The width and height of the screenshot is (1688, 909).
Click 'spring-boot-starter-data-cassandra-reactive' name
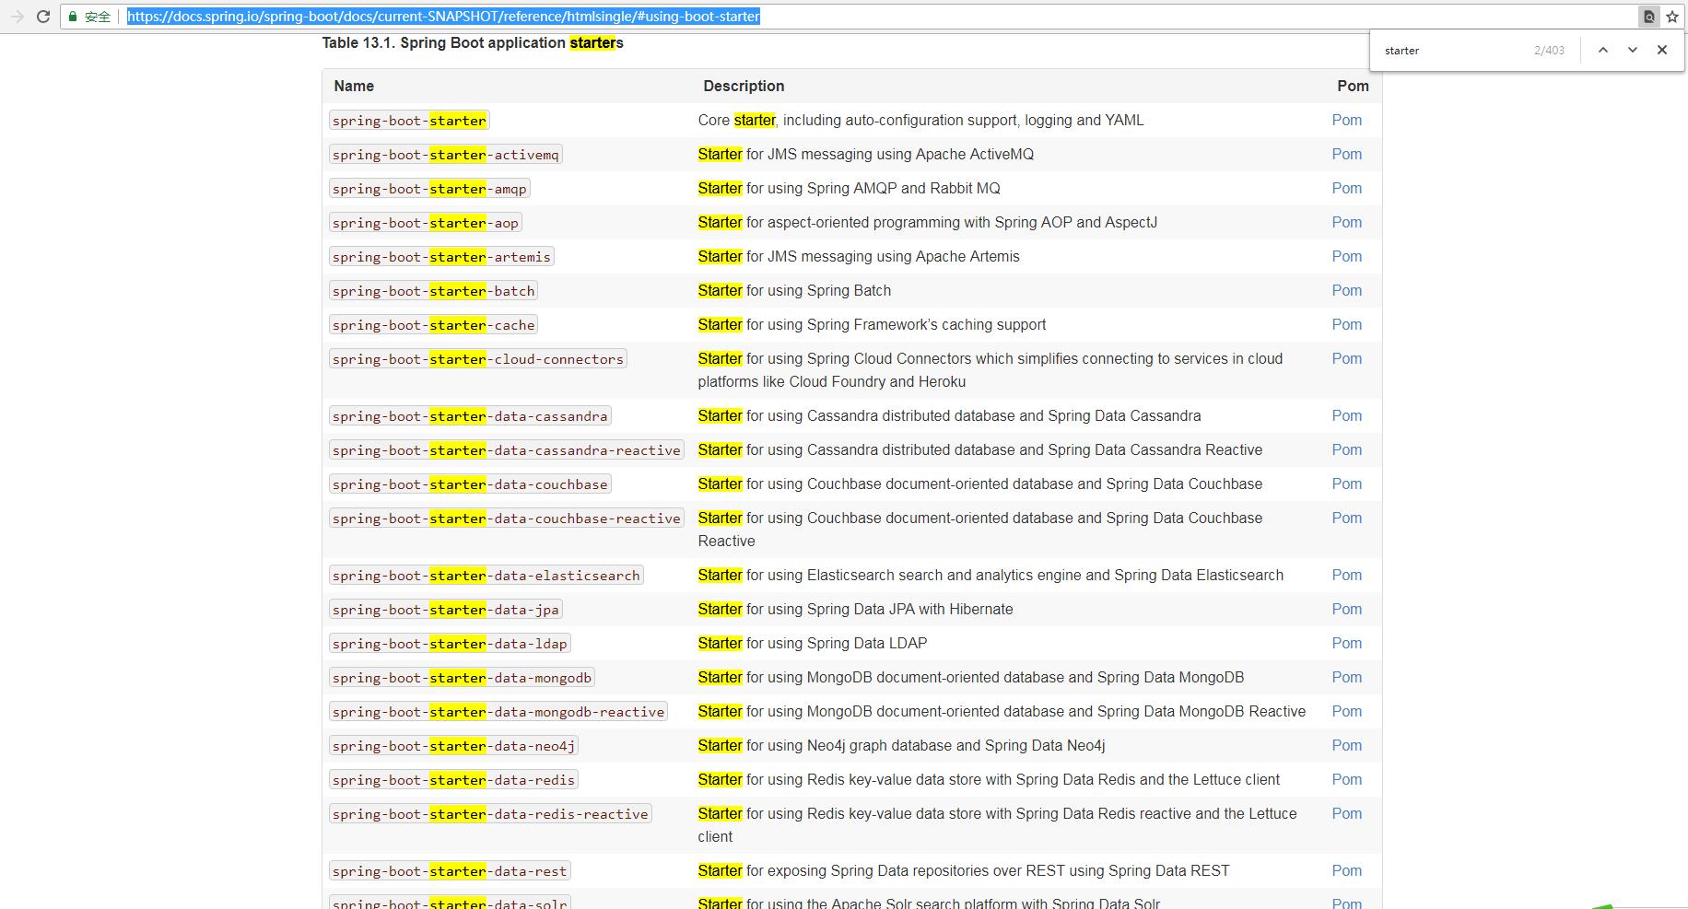[x=507, y=450]
